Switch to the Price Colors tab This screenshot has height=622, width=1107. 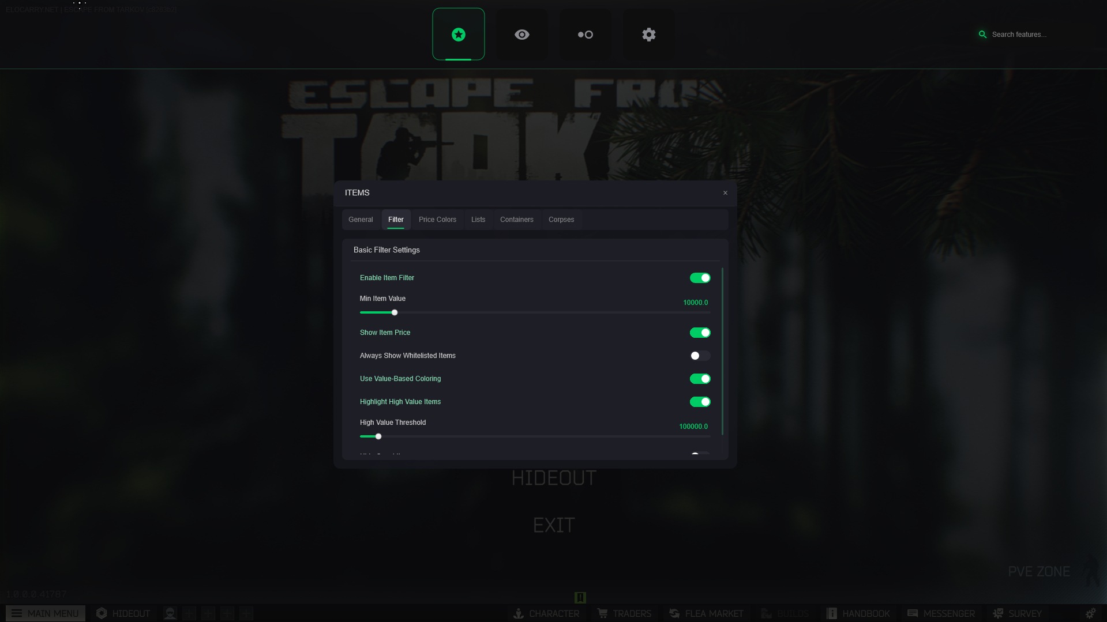(437, 220)
